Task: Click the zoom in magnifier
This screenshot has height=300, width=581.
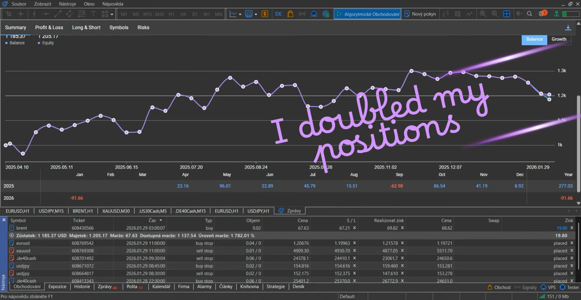Action: [x=483, y=14]
